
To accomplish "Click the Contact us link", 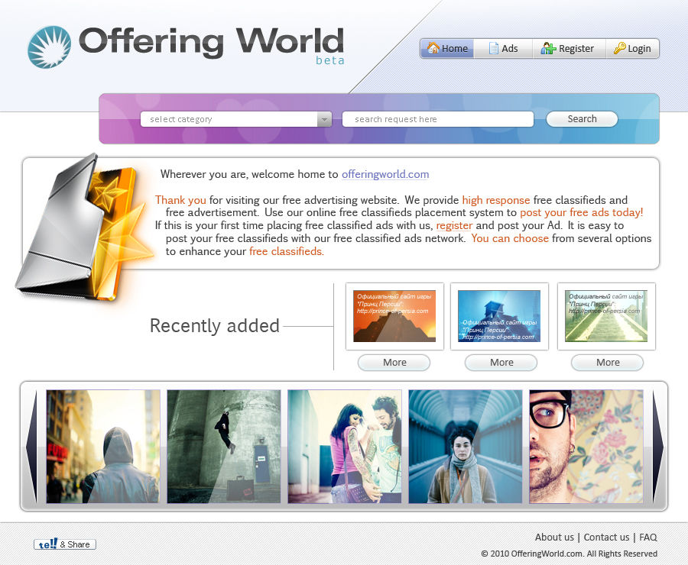I will point(606,537).
